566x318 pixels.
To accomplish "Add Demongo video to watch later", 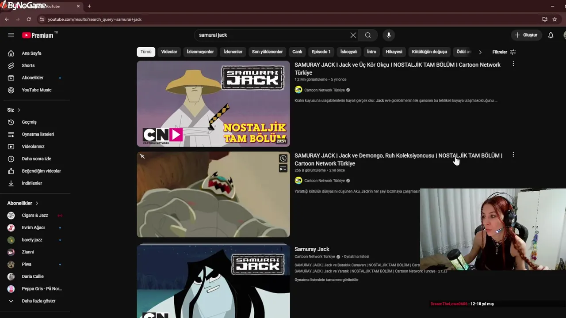I will coord(283,159).
